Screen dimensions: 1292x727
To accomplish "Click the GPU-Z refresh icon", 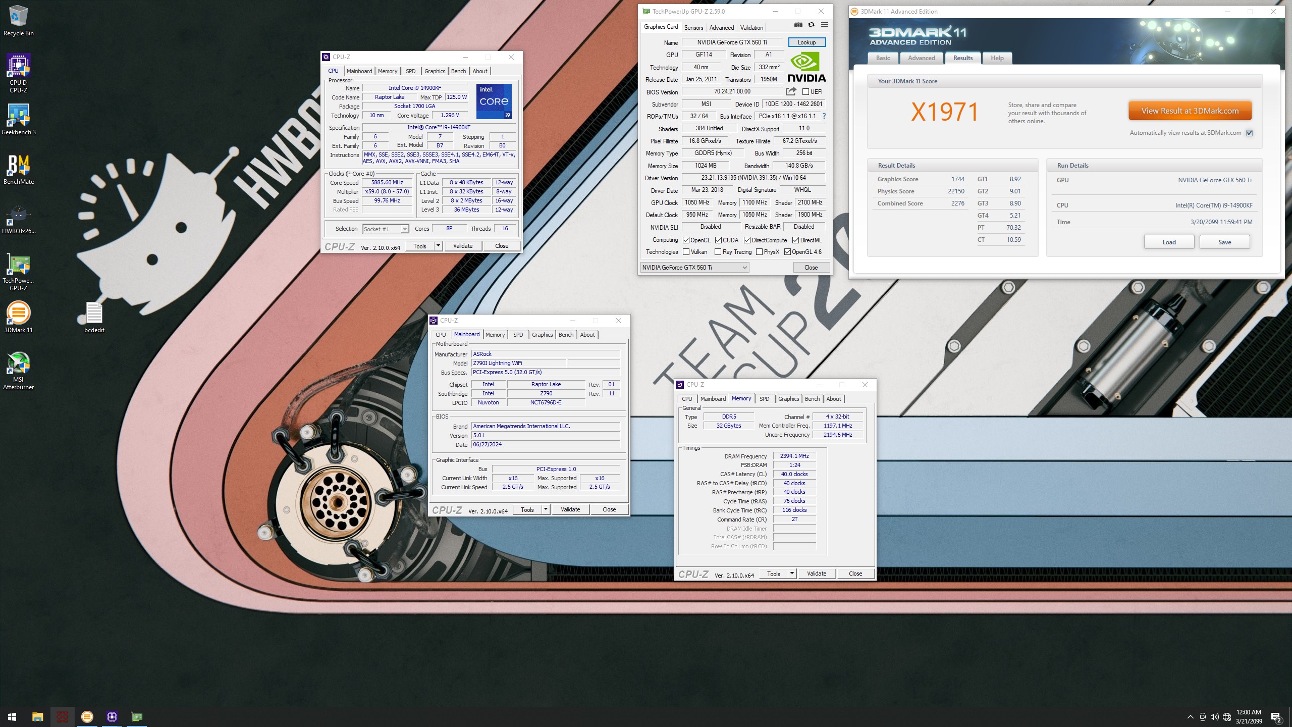I will coord(811,25).
